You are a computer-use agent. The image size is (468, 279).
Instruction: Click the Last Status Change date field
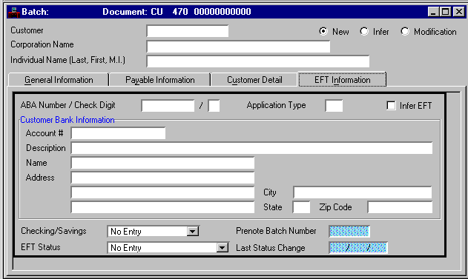click(x=358, y=248)
